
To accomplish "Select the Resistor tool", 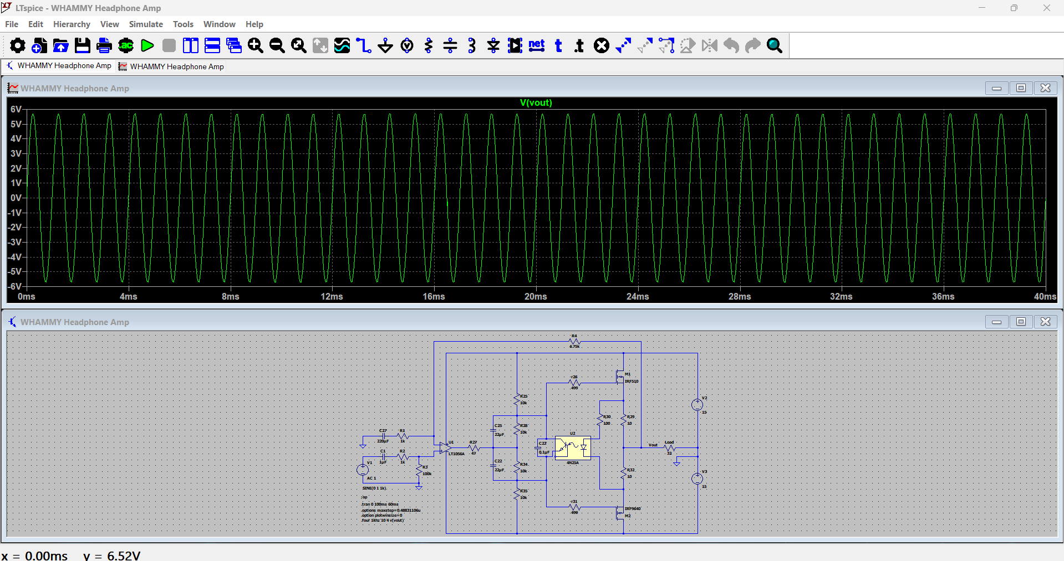I will point(429,45).
